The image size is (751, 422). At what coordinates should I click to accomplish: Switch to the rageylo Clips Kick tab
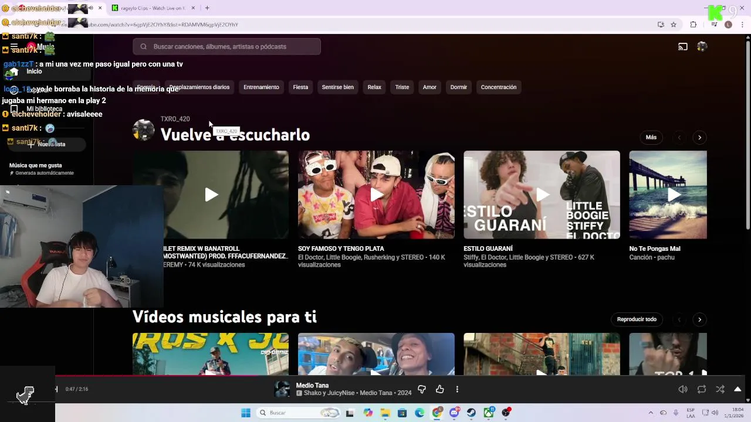[x=154, y=8]
